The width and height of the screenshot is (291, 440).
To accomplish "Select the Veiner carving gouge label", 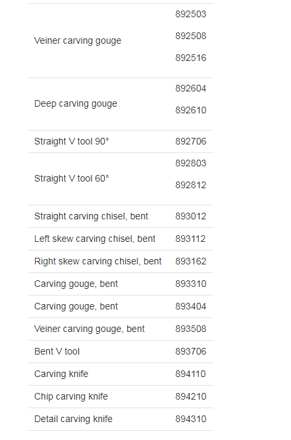I will tap(78, 40).
